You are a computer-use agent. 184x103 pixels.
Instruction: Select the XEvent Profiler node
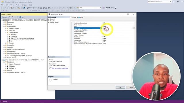tap(11, 58)
